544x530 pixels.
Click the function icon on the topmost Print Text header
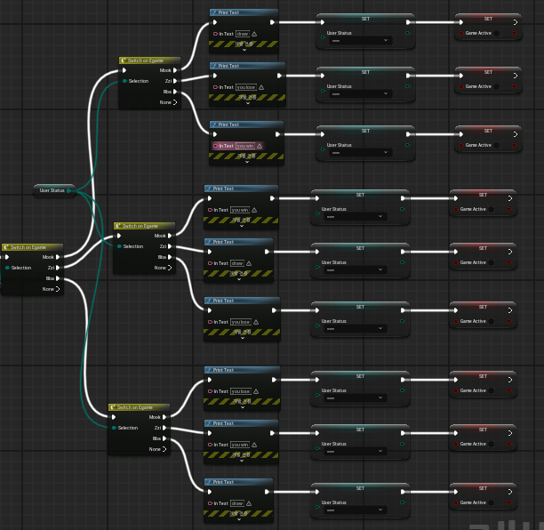pyautogui.click(x=215, y=12)
